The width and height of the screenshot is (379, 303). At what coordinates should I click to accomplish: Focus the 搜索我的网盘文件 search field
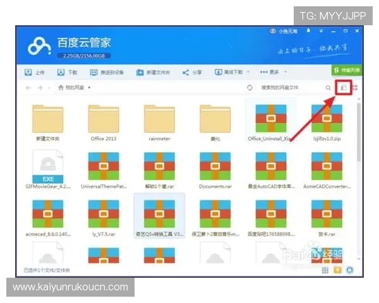(x=291, y=88)
